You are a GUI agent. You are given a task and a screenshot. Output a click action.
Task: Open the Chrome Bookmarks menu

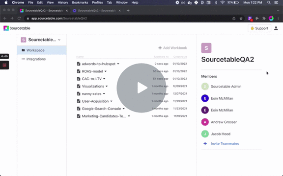80,2
